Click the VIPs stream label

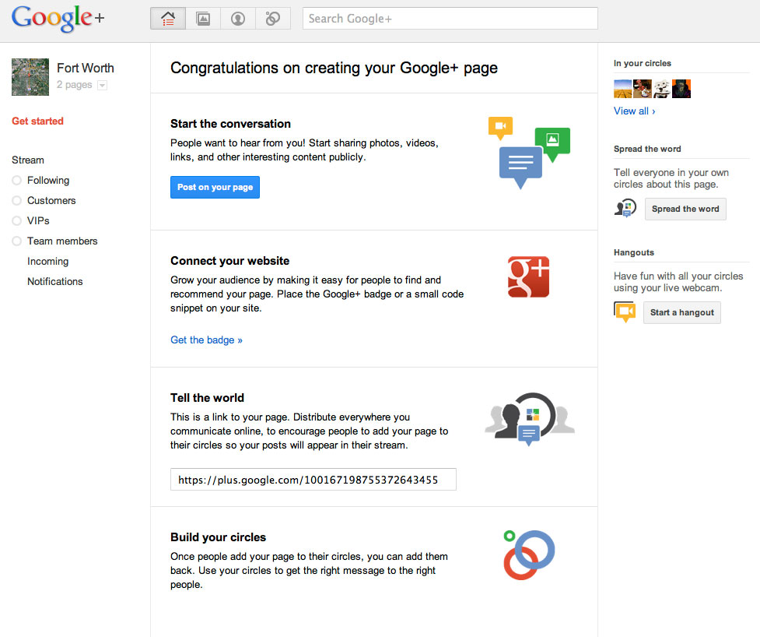coord(38,220)
